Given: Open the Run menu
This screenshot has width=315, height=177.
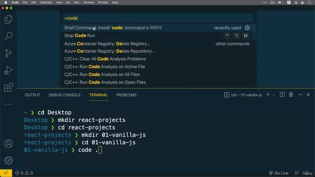Looking at the screenshot, I should coord(77,2).
